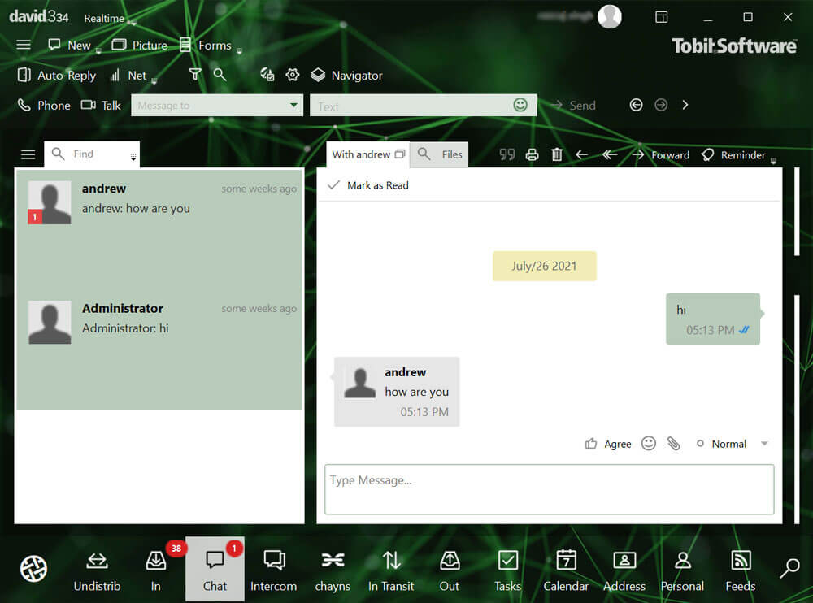Switch to the Files tab
This screenshot has height=603, width=813.
click(440, 154)
